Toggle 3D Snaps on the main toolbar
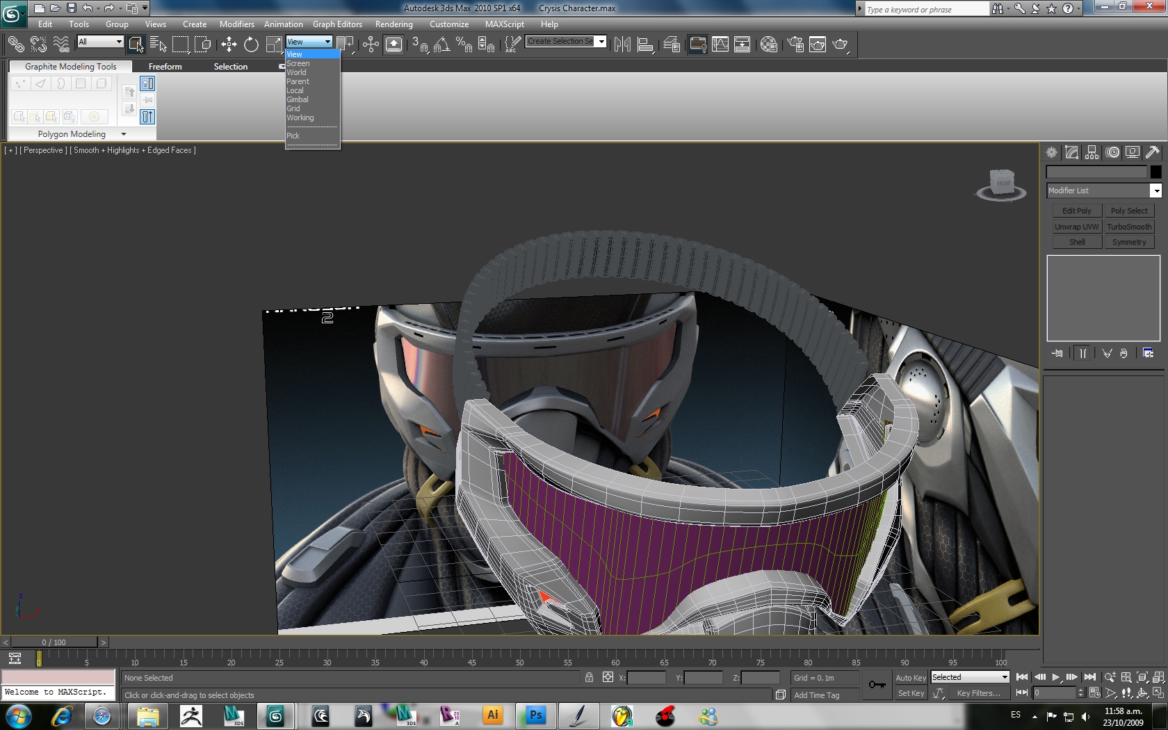 [419, 44]
